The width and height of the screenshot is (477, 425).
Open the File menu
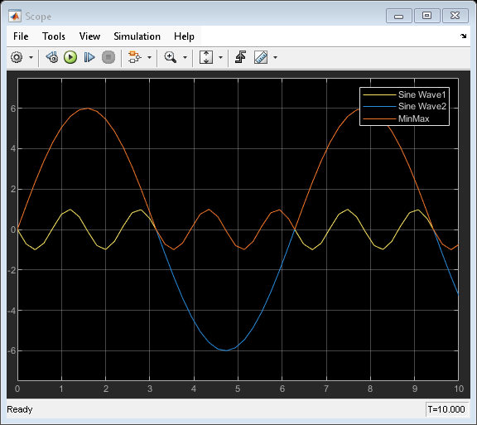21,36
